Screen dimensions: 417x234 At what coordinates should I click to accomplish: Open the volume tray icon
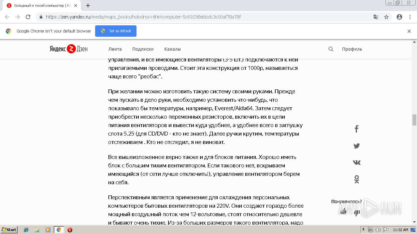(x=378, y=230)
